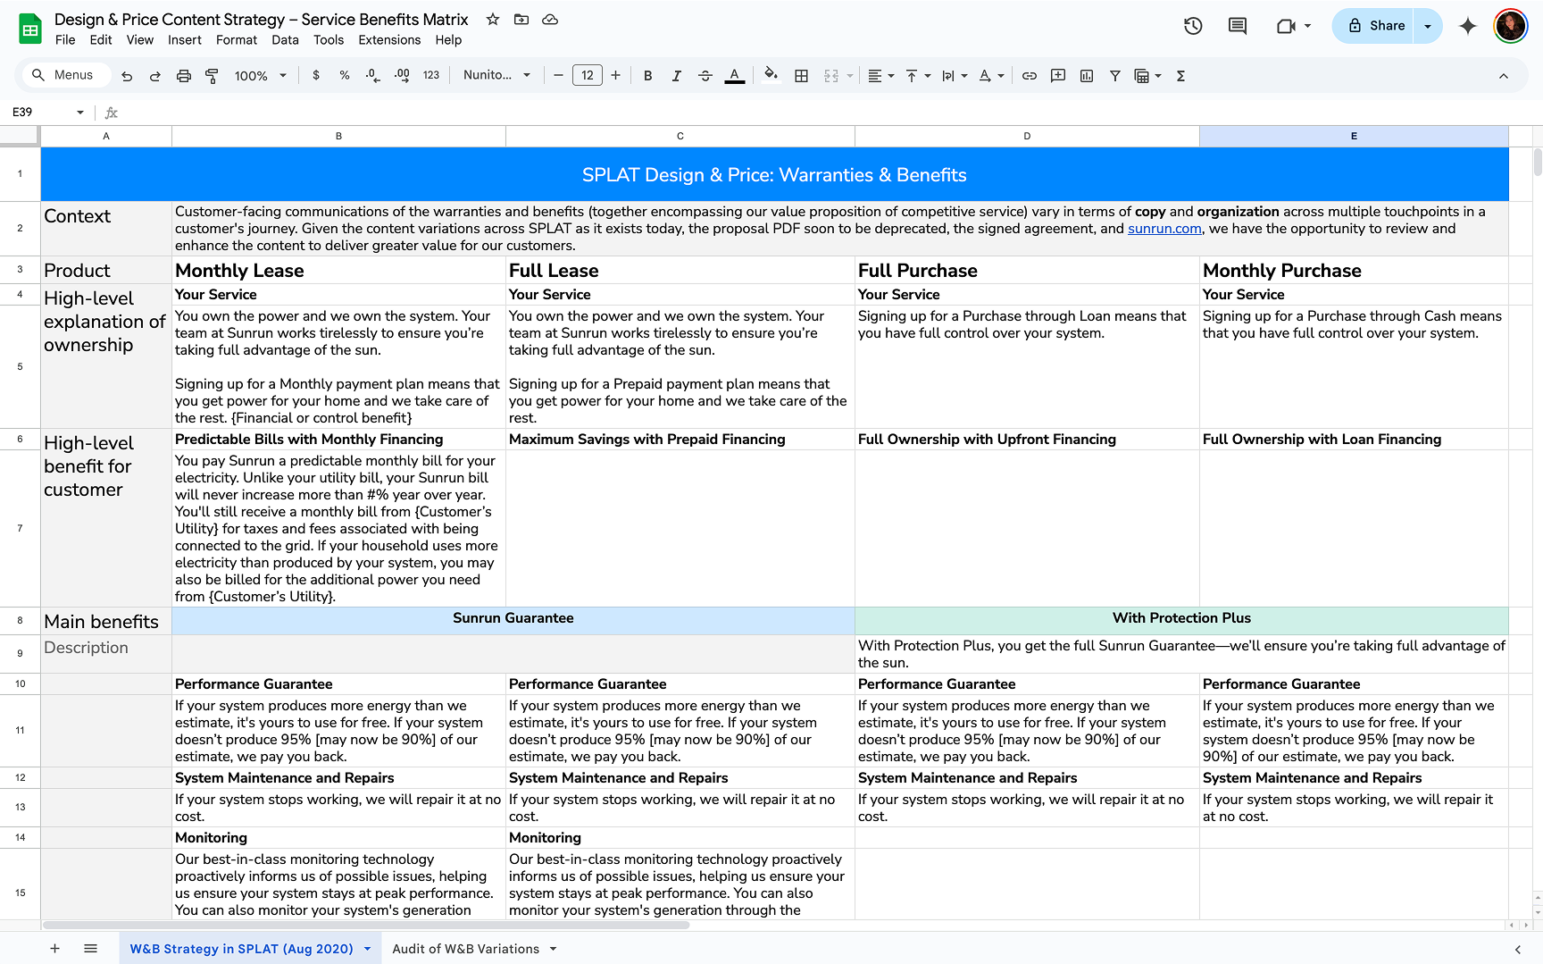Open version history clock icon
The width and height of the screenshot is (1543, 964).
1193,26
